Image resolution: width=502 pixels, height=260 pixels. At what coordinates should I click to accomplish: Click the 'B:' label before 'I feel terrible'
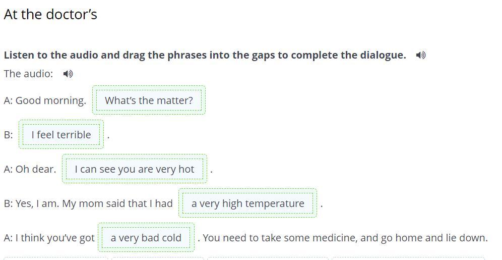tap(9, 135)
